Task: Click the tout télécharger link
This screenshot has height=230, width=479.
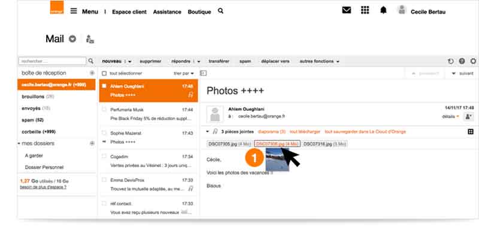Action: (x=305, y=132)
